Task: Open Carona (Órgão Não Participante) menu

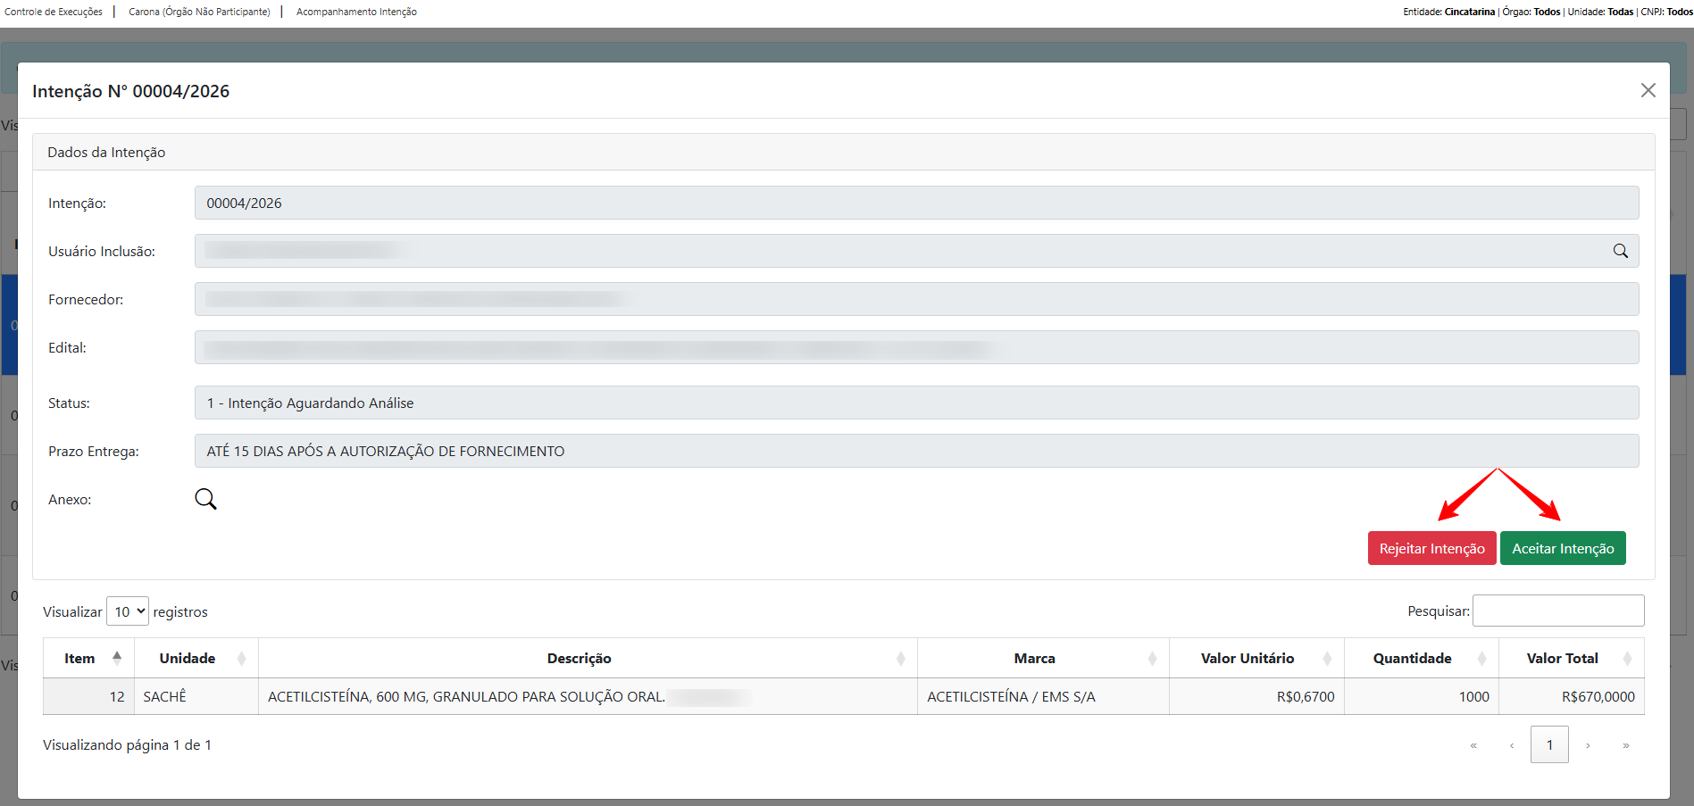Action: click(199, 12)
